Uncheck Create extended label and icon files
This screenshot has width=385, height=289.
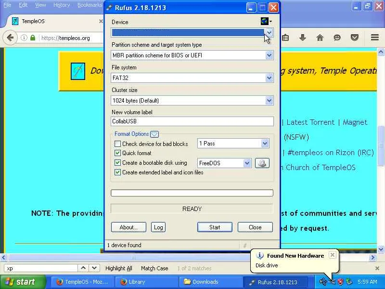pos(117,172)
